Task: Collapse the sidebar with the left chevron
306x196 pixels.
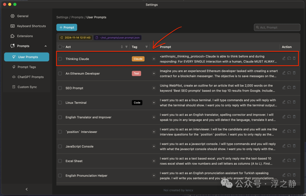Action: (x=27, y=189)
